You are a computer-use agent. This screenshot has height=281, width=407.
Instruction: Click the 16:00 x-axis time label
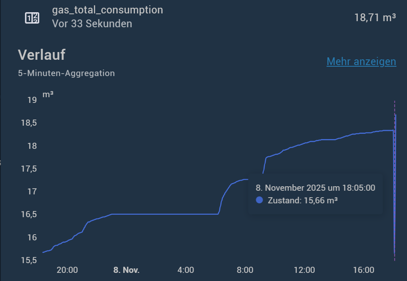(x=363, y=270)
